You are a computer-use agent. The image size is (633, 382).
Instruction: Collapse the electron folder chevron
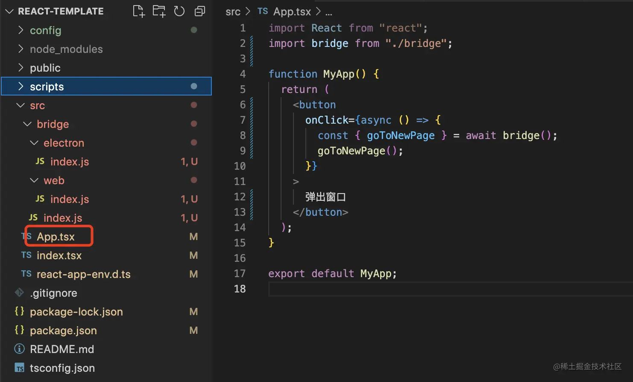34,143
